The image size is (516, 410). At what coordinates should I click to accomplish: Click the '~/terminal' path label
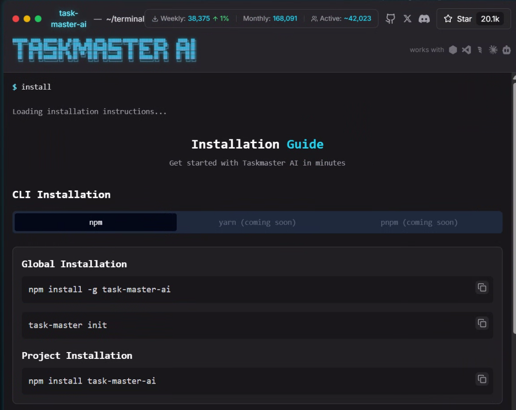(x=125, y=19)
